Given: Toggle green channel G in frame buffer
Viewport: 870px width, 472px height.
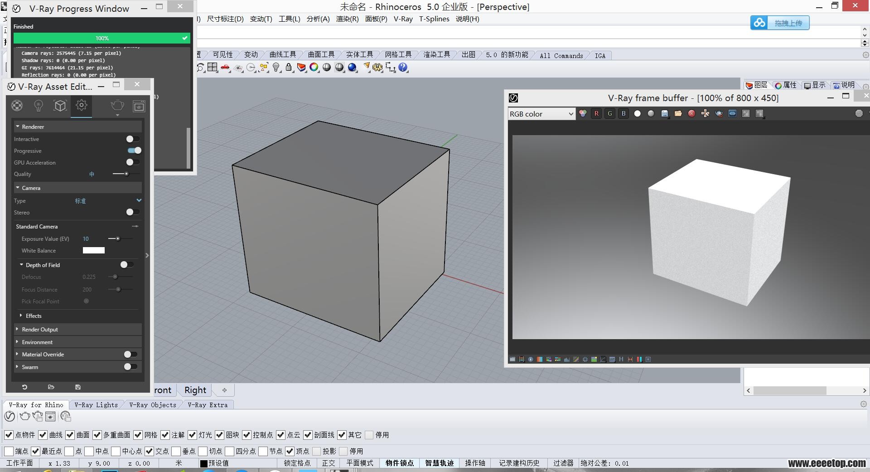Looking at the screenshot, I should point(610,114).
